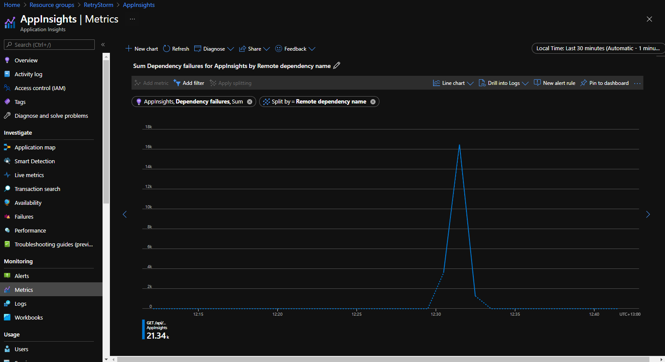Remove the Split by pill

(373, 102)
